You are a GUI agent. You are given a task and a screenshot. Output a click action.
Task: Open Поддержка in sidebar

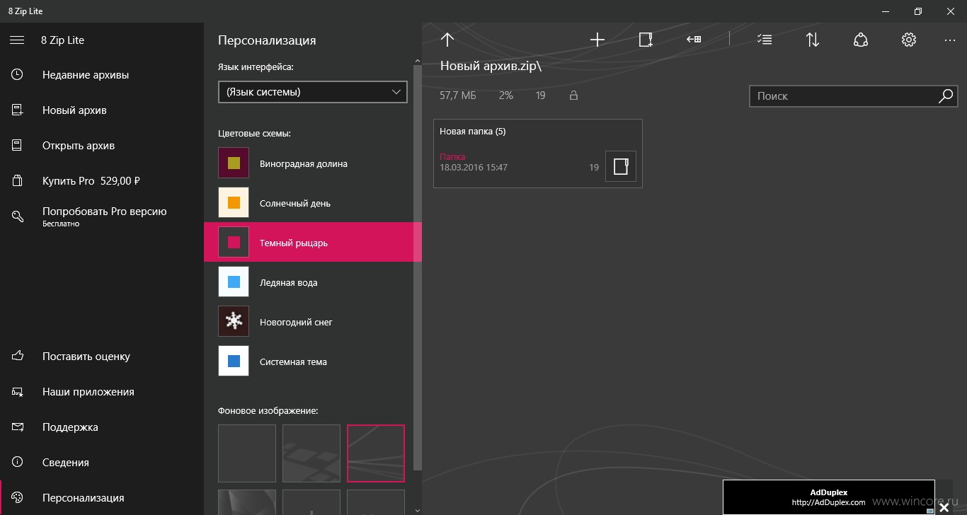[102, 427]
